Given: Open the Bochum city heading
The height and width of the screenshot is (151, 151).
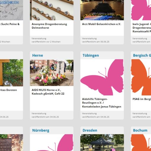Looking at the screenshot, I should click(140, 130).
